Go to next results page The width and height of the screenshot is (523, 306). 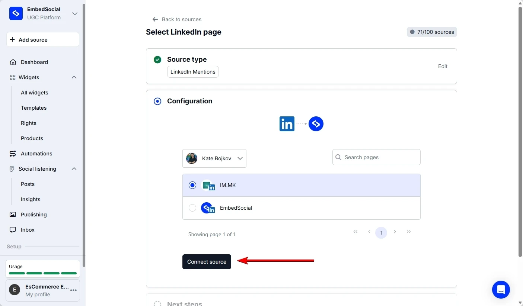(x=395, y=232)
